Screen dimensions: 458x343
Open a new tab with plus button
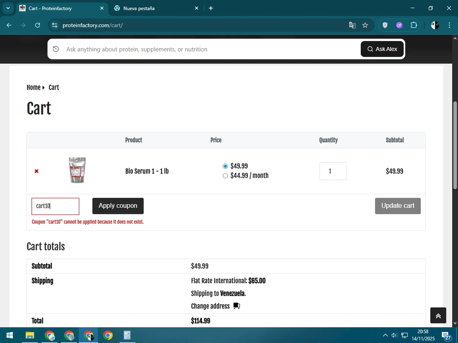point(211,8)
